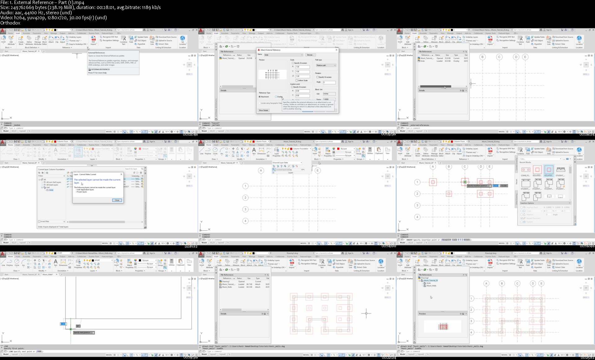595x360 pixels.
Task: Collapse Munir_Tutorial_26 tree node in 00:25:12 frame
Action: tap(420, 280)
